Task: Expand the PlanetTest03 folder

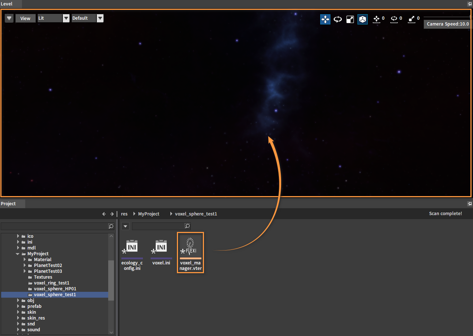Action: 24,271
